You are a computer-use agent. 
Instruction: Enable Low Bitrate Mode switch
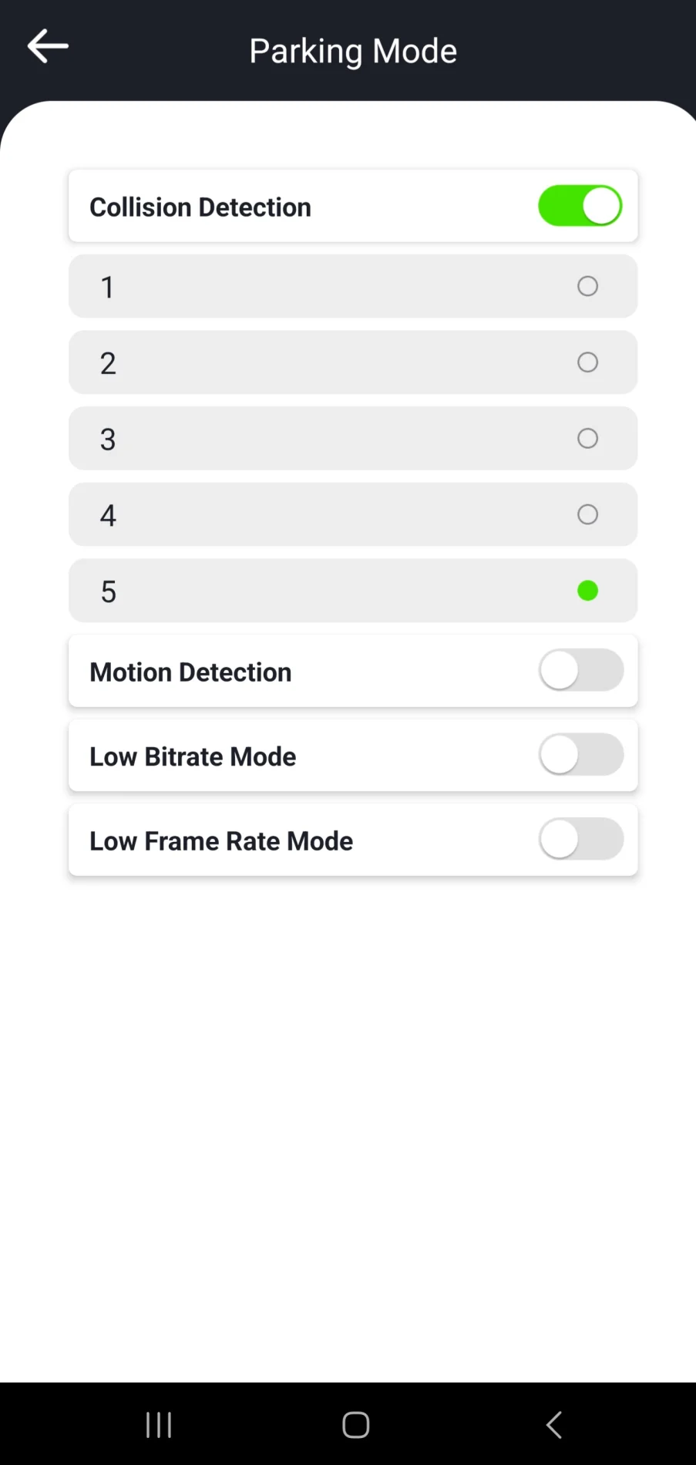click(x=580, y=755)
